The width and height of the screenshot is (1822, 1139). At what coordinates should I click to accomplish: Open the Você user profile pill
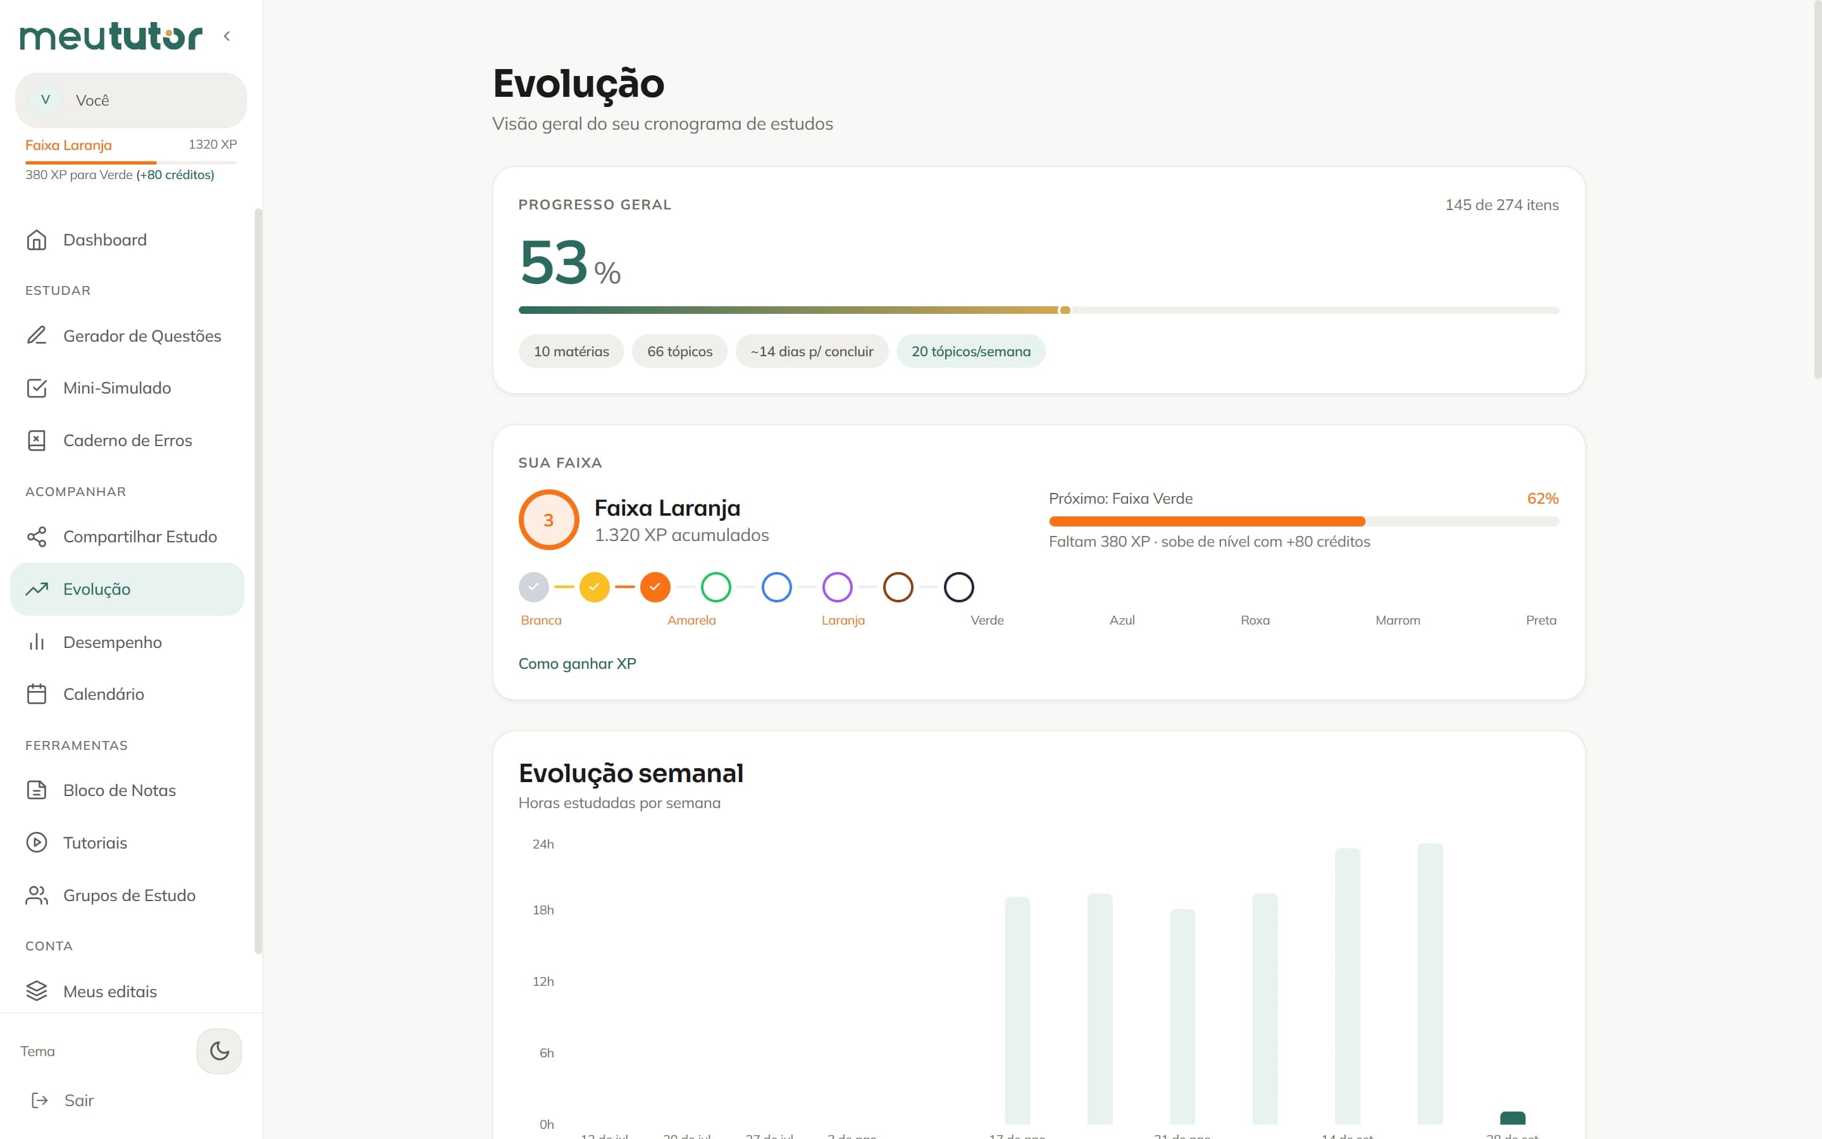[131, 100]
